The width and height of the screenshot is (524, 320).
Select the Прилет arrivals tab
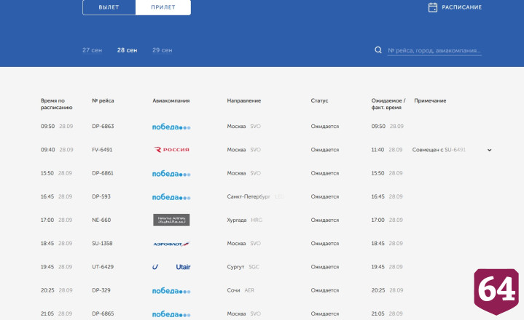coord(163,7)
